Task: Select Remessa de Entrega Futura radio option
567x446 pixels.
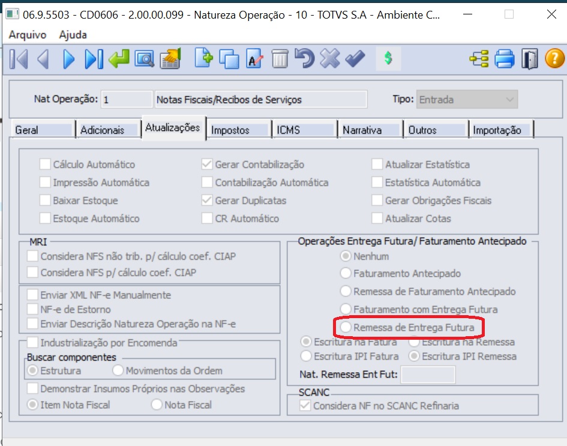Action: 346,328
